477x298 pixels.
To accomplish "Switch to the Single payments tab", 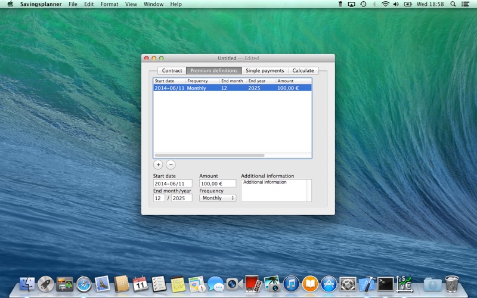I will (265, 70).
